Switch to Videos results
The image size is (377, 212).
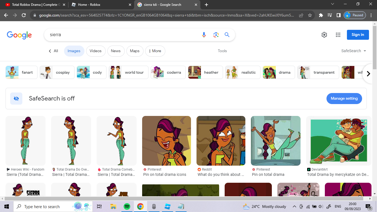point(95,51)
